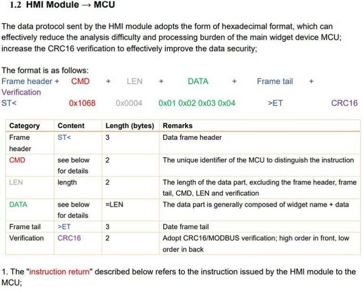The image size is (363, 291).
Task: Click the purple 'CRC16' example at right
Action: (344, 103)
